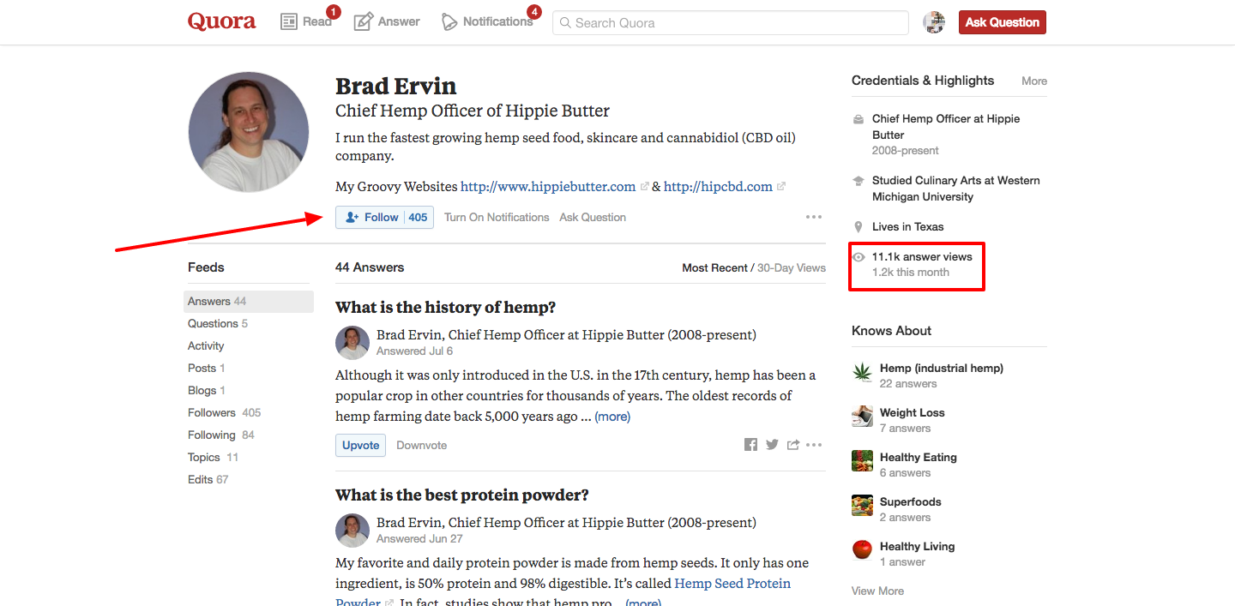This screenshot has height=606, width=1235.
Task: Click the eye icon beside answer views
Action: tap(858, 257)
